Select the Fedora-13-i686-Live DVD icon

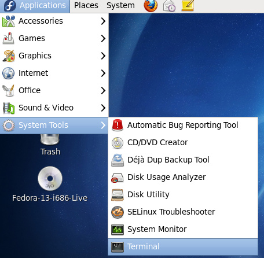point(50,179)
